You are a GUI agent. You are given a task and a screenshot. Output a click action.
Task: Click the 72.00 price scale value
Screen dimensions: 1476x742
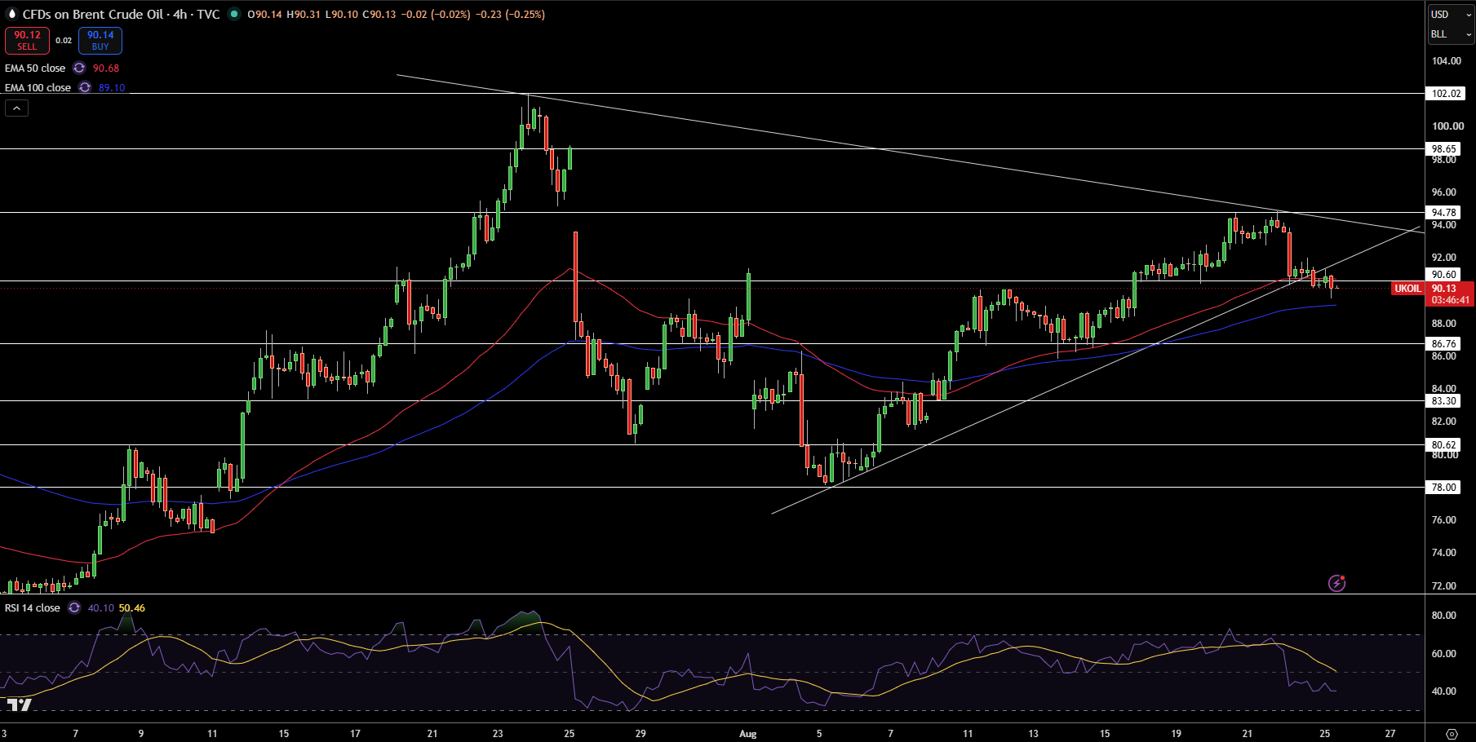pyautogui.click(x=1444, y=586)
